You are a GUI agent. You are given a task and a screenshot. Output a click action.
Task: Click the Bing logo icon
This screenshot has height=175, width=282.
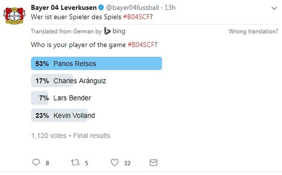(x=107, y=31)
